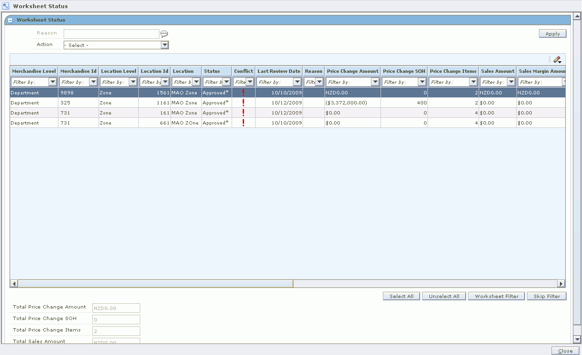Click the ($3,372,000.00) price change amount cell
This screenshot has height=355, width=582.
[353, 103]
